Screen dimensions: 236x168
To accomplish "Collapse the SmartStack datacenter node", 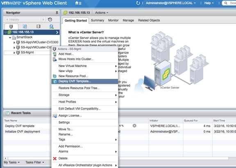I will tap(10, 37).
